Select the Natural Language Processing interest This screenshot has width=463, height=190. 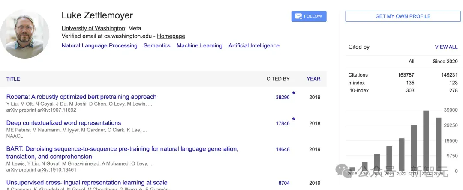pyautogui.click(x=99, y=46)
